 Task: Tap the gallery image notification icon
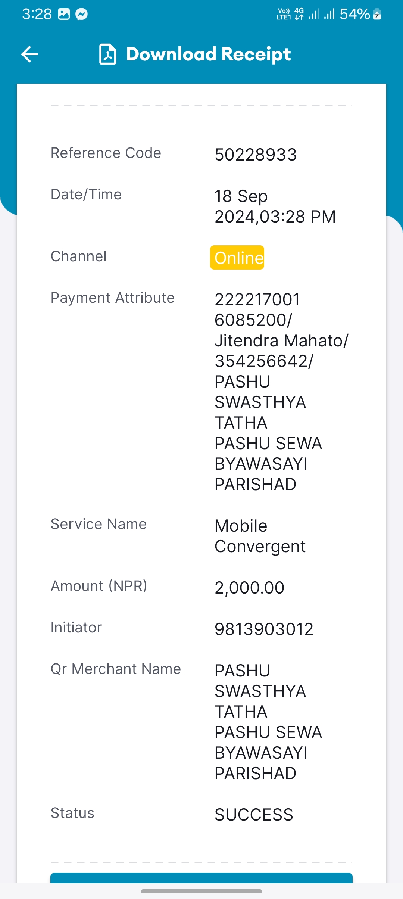(x=64, y=14)
